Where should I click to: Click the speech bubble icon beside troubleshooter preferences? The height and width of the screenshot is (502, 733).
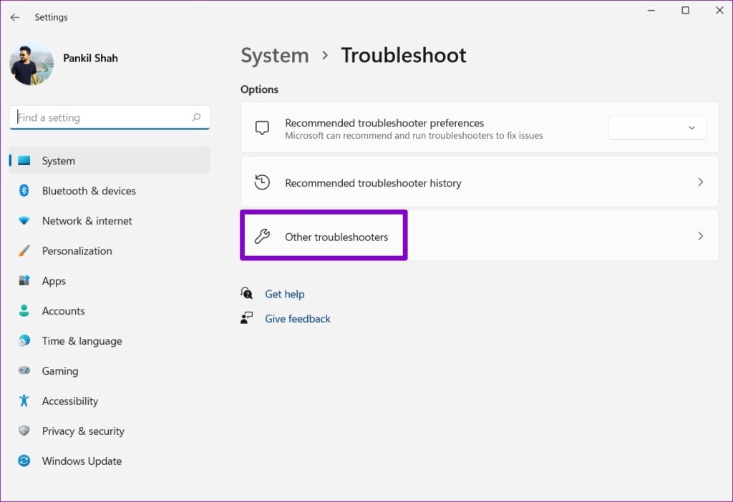point(262,128)
